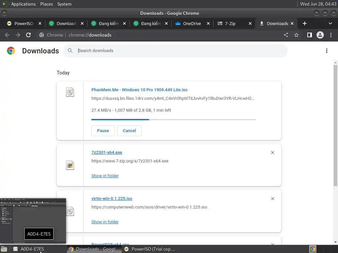338x253 pixels.
Task: Open a new tab with plus button
Action: [x=305, y=23]
